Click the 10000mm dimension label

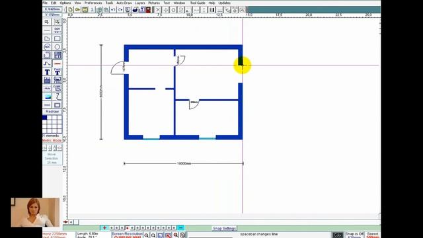pos(184,163)
